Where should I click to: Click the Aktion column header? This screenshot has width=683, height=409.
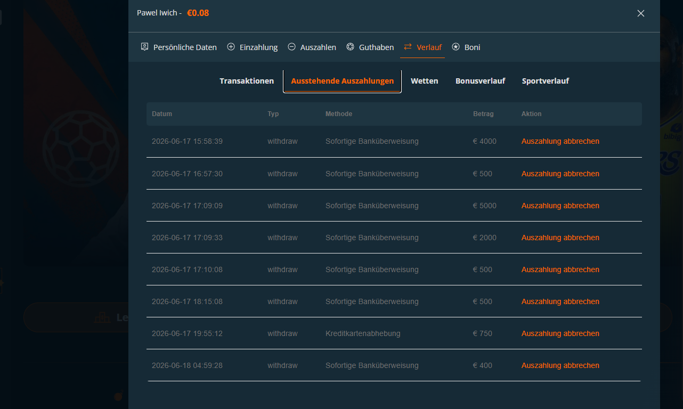click(x=532, y=114)
